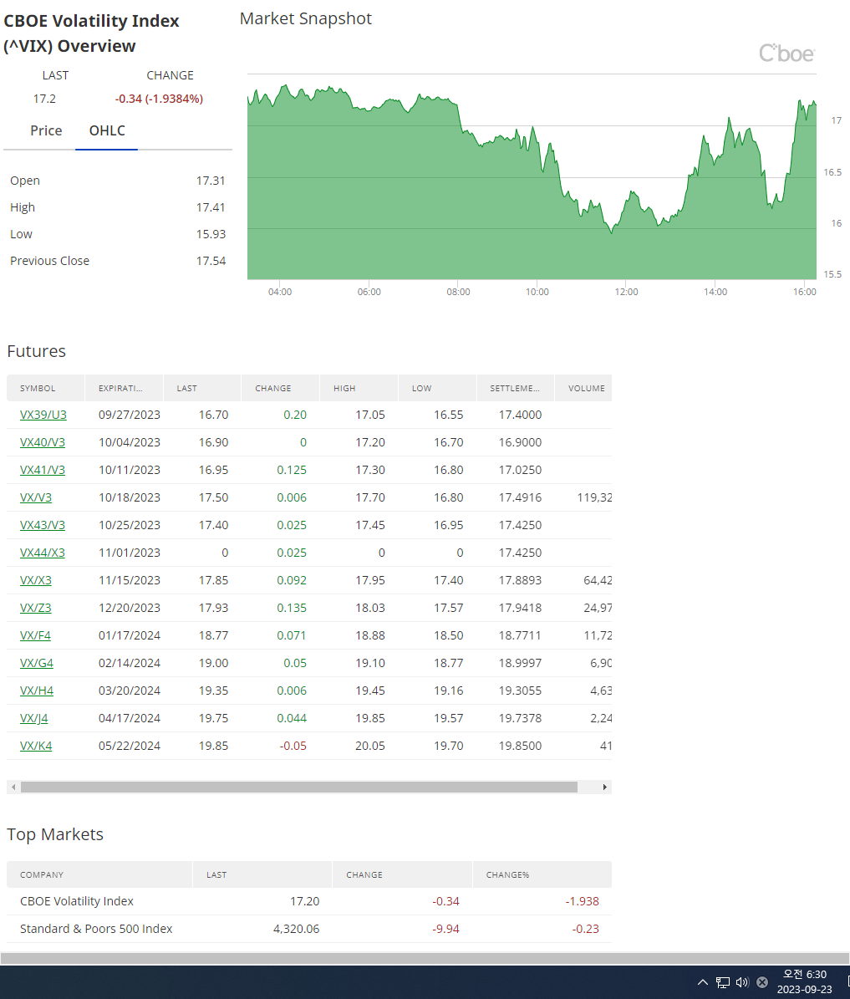Sort futures by EXPIRATION column header
Viewport: 850px width, 999px height.
point(125,388)
